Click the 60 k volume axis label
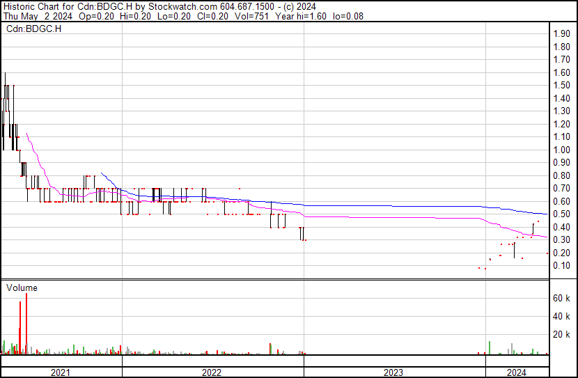This screenshot has height=378, width=578. coord(562,298)
